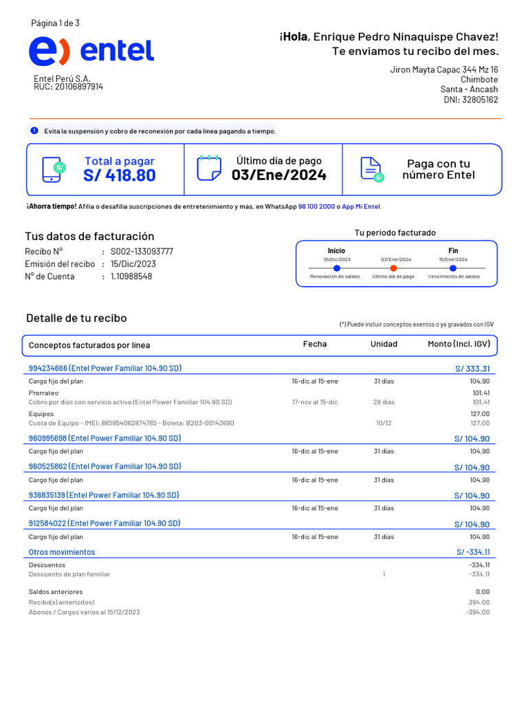This screenshot has width=528, height=704.
Task: Click the emission date 15/Dic/2023
Action: pyautogui.click(x=133, y=264)
